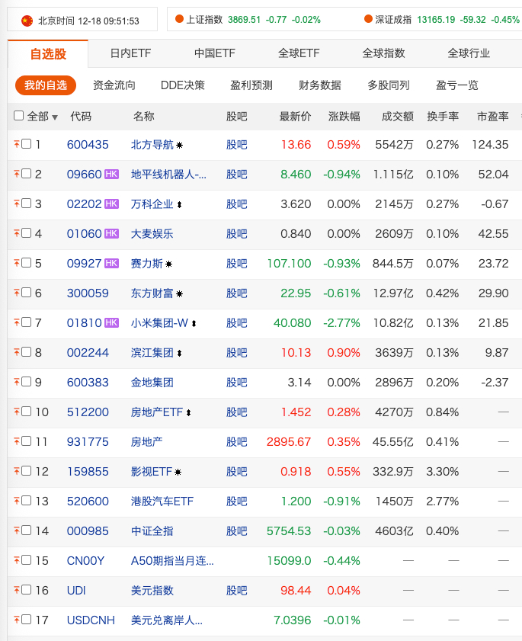Pin 北方导航 row to top of watchlist
522x641 pixels.
(17, 144)
